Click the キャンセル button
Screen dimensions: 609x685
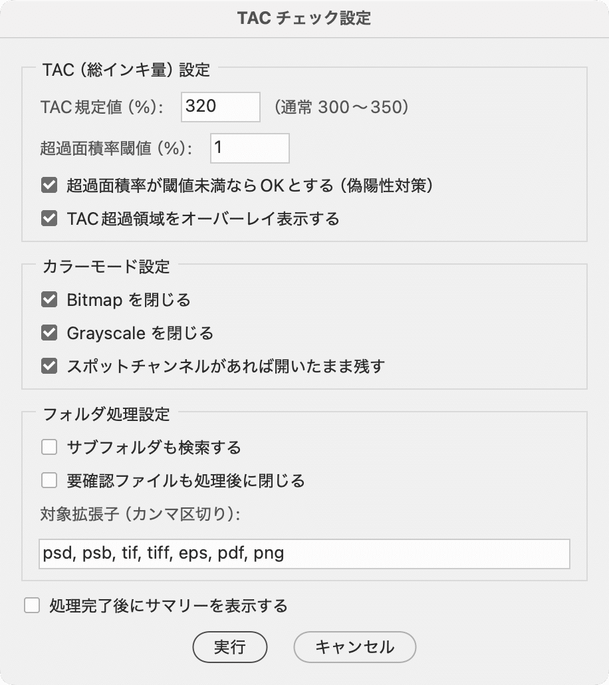point(354,647)
